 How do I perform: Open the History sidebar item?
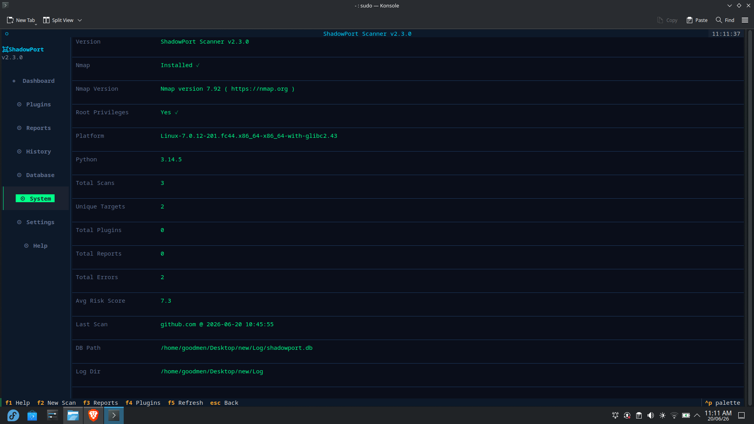pyautogui.click(x=35, y=152)
